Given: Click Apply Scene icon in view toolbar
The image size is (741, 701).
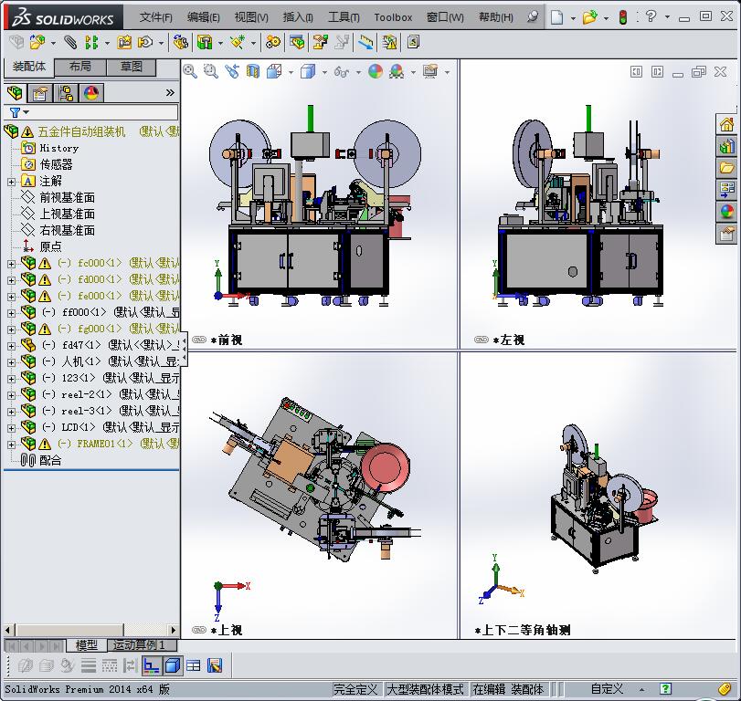Looking at the screenshot, I should point(397,72).
